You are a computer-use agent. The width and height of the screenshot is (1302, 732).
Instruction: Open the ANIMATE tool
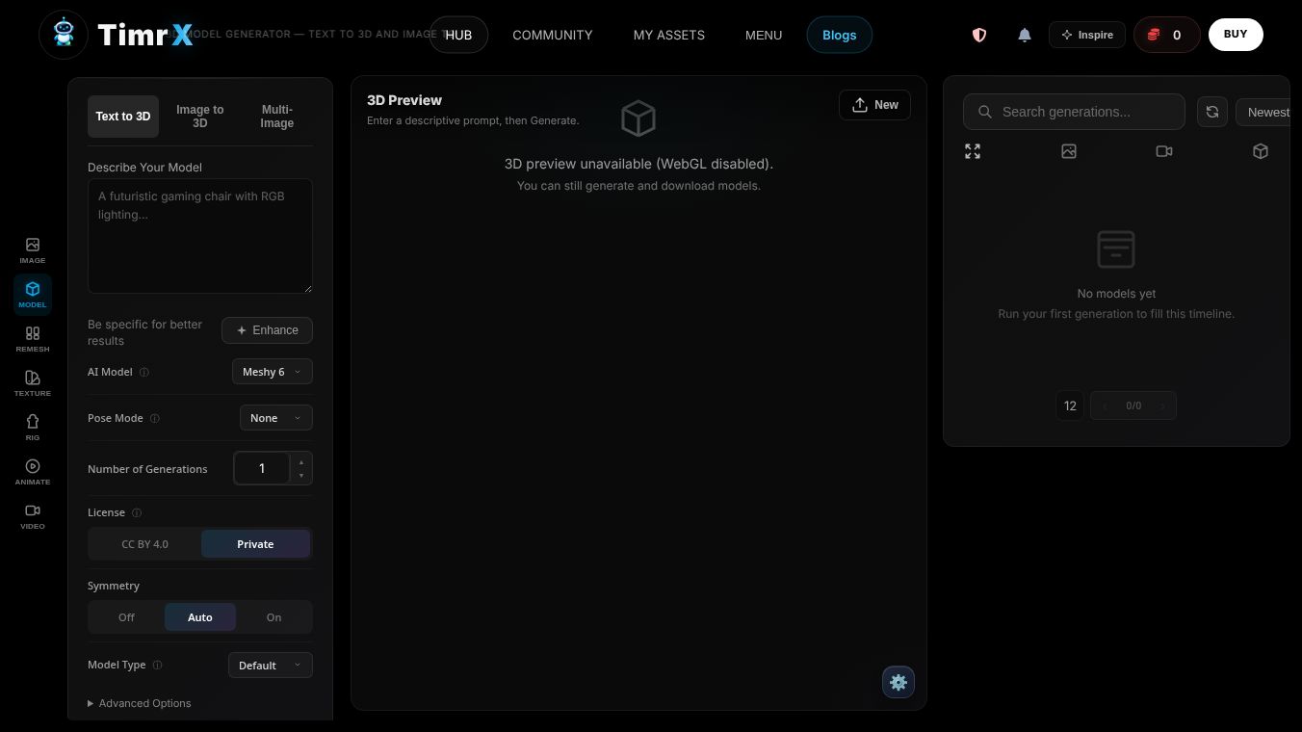pos(32,472)
